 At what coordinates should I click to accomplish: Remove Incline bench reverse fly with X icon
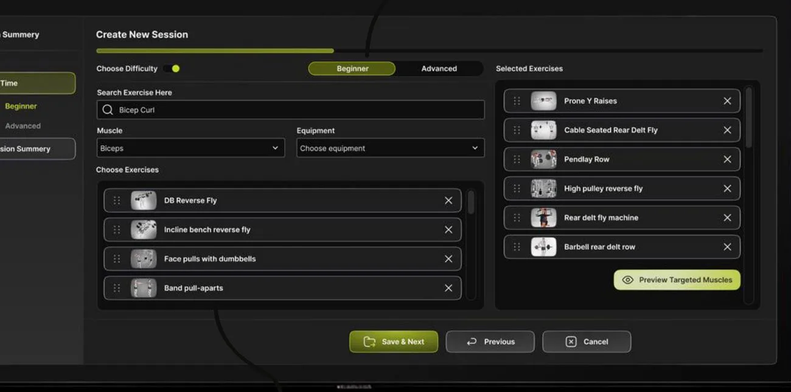click(x=448, y=230)
